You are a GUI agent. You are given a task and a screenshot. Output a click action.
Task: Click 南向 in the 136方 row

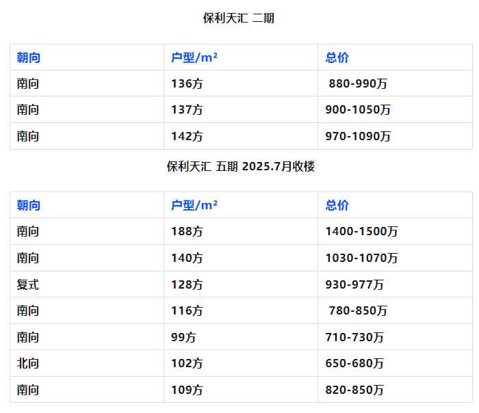pos(28,83)
